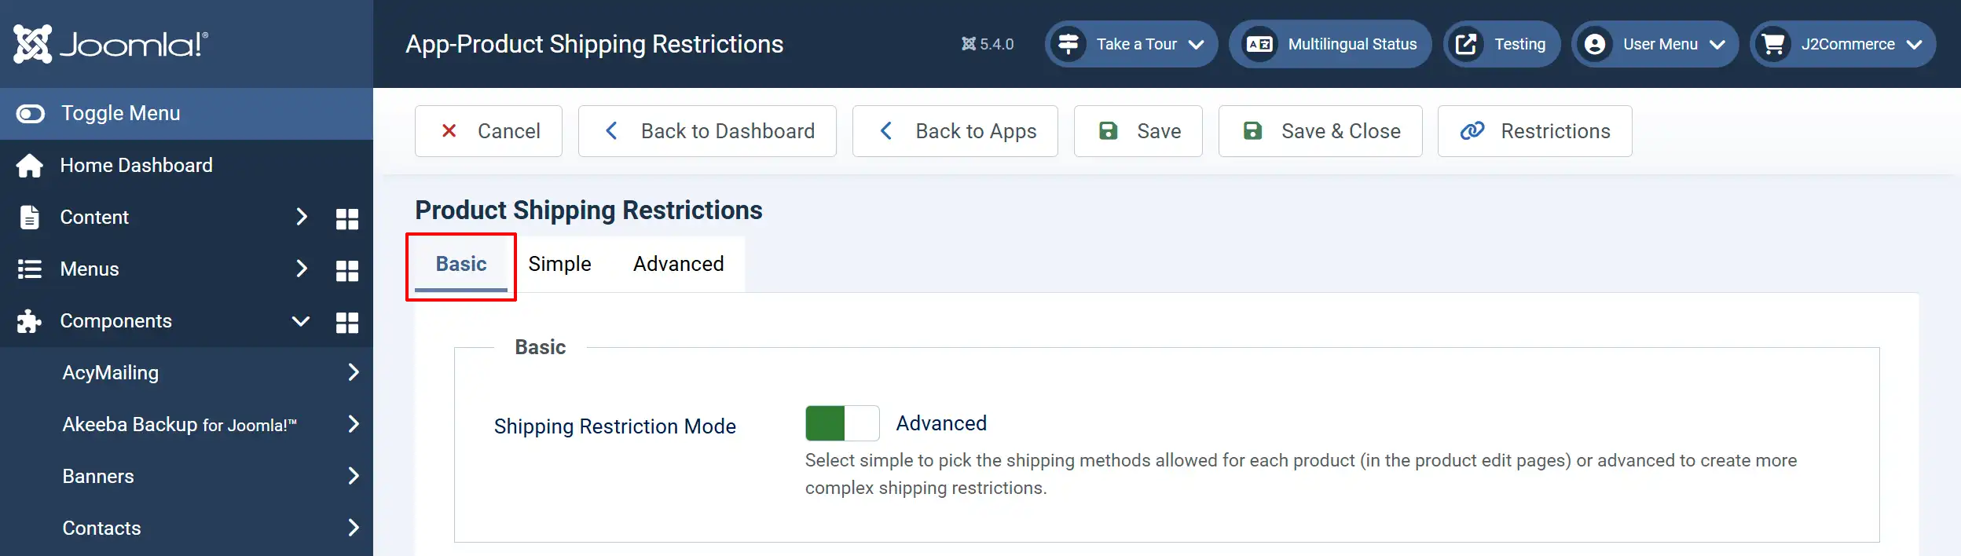Click the Back to Apps button
Screen dimensions: 1961x556
tap(955, 131)
